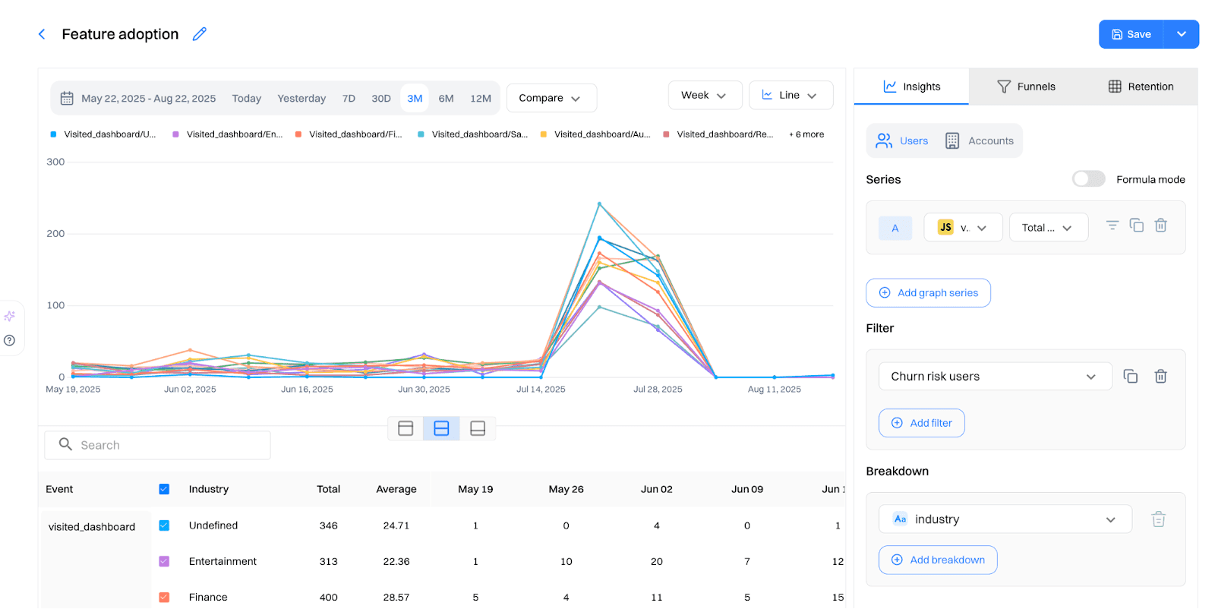Switch to the Funnels tab
Image resolution: width=1215 pixels, height=609 pixels.
coord(1026,87)
